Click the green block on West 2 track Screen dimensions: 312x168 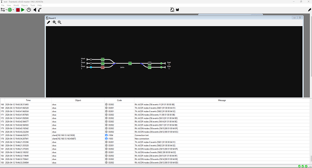[103, 63]
